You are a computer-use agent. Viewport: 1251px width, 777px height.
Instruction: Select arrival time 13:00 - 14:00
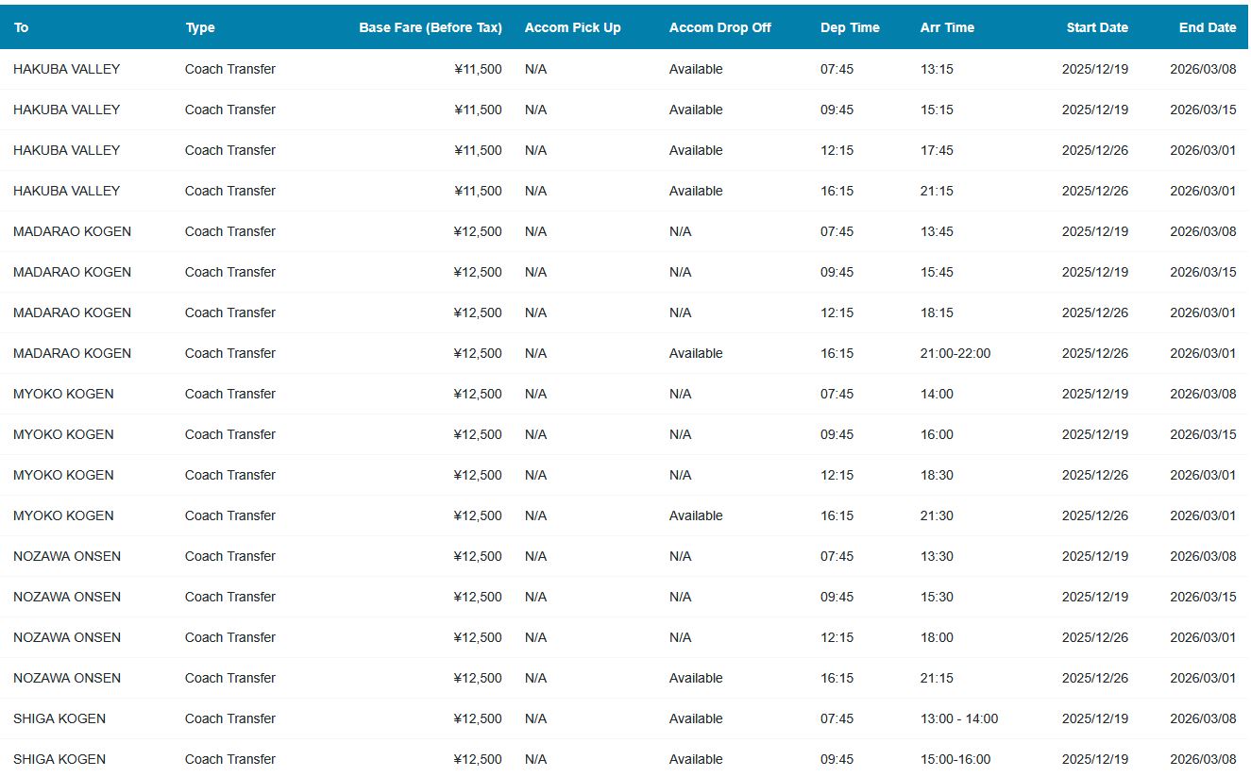pos(959,718)
